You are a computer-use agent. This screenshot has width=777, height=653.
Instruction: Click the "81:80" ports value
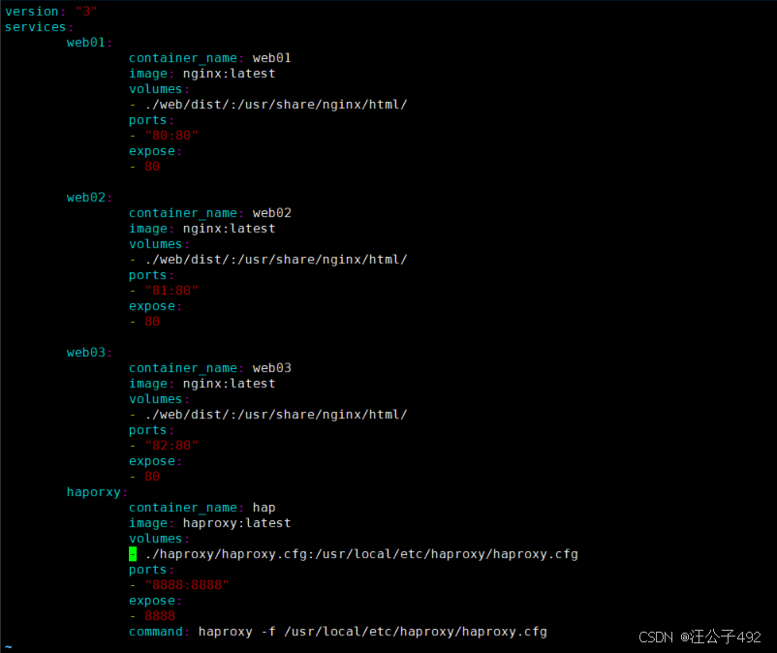click(171, 291)
